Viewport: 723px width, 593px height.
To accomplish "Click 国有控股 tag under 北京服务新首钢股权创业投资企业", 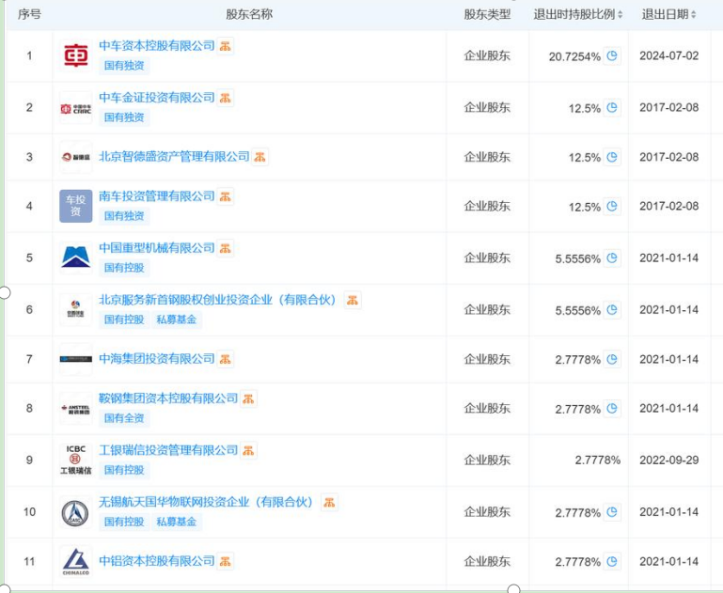I will (124, 320).
